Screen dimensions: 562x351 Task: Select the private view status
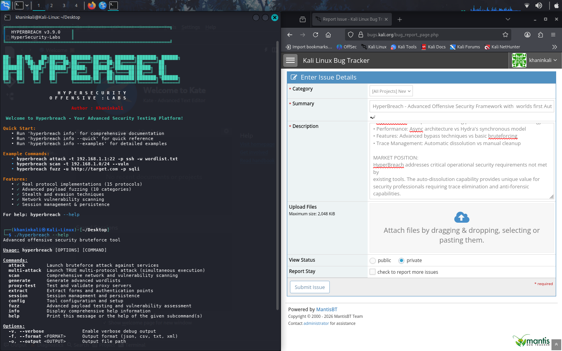pyautogui.click(x=401, y=261)
